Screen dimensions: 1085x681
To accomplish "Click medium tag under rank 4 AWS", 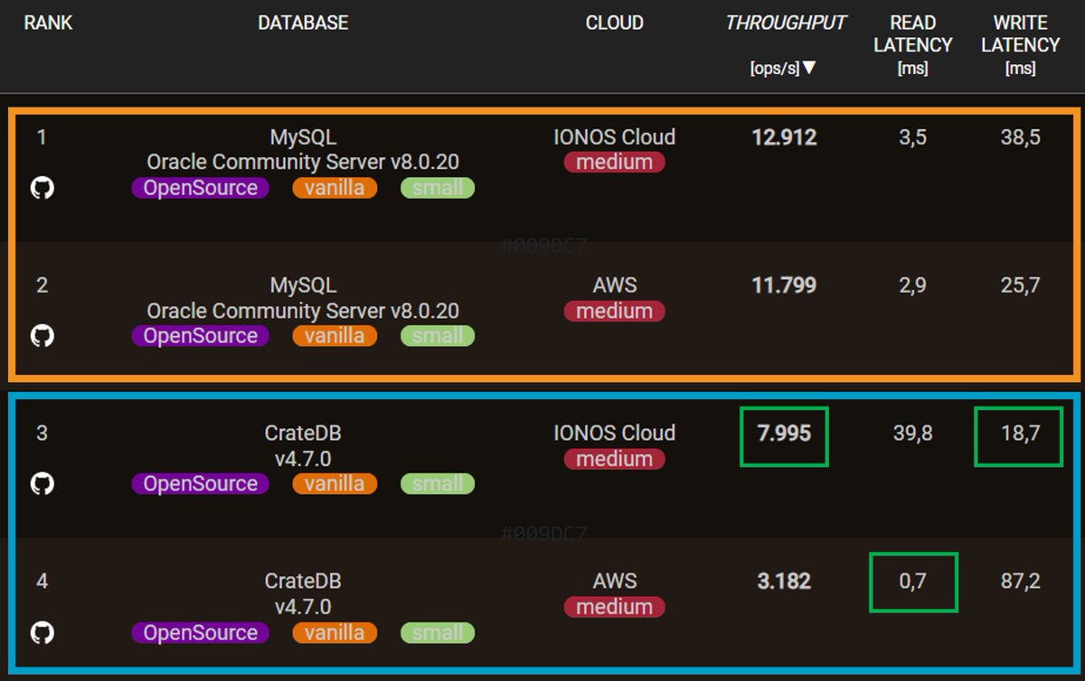I will [615, 607].
